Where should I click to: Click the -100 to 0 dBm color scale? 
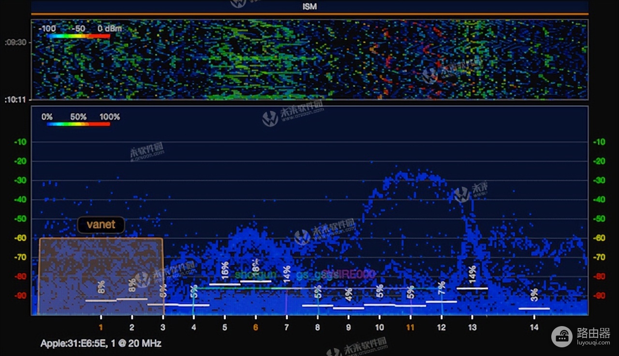[x=79, y=36]
